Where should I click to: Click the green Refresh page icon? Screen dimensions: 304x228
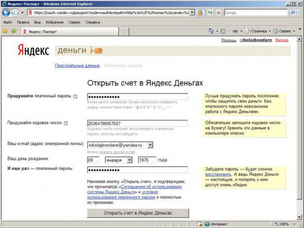coord(210,13)
